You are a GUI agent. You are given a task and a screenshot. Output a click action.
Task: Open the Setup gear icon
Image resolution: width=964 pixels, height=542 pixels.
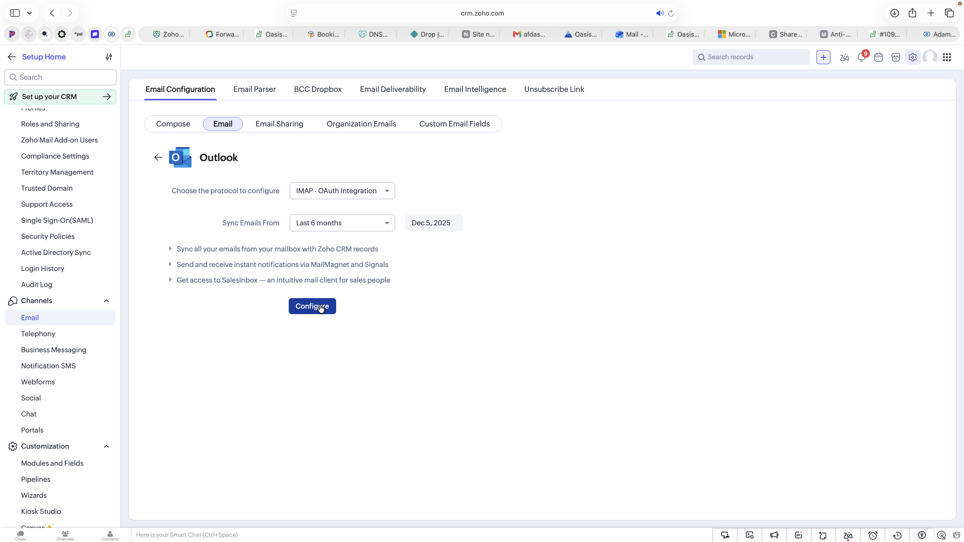[x=913, y=57]
